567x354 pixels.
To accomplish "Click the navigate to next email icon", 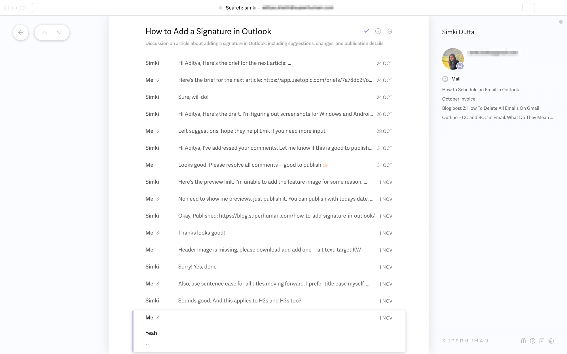I will coord(59,32).
